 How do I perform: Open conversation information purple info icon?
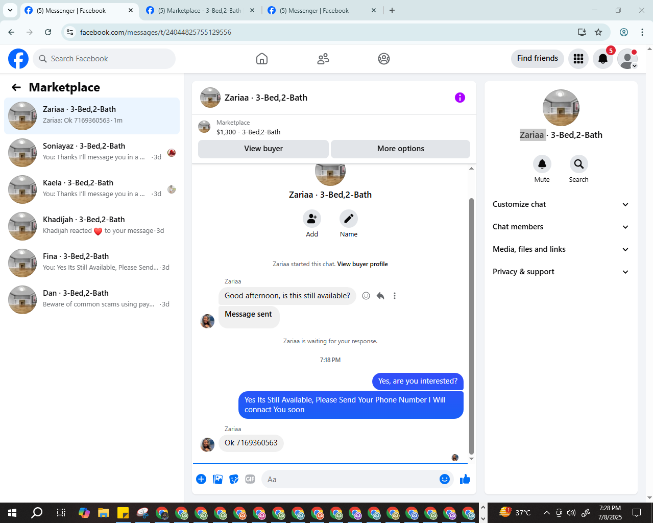point(460,98)
